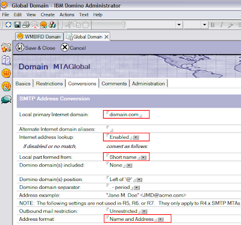The height and width of the screenshot is (225, 241).
Task: Switch to the Restrictions tab
Action: coord(49,84)
